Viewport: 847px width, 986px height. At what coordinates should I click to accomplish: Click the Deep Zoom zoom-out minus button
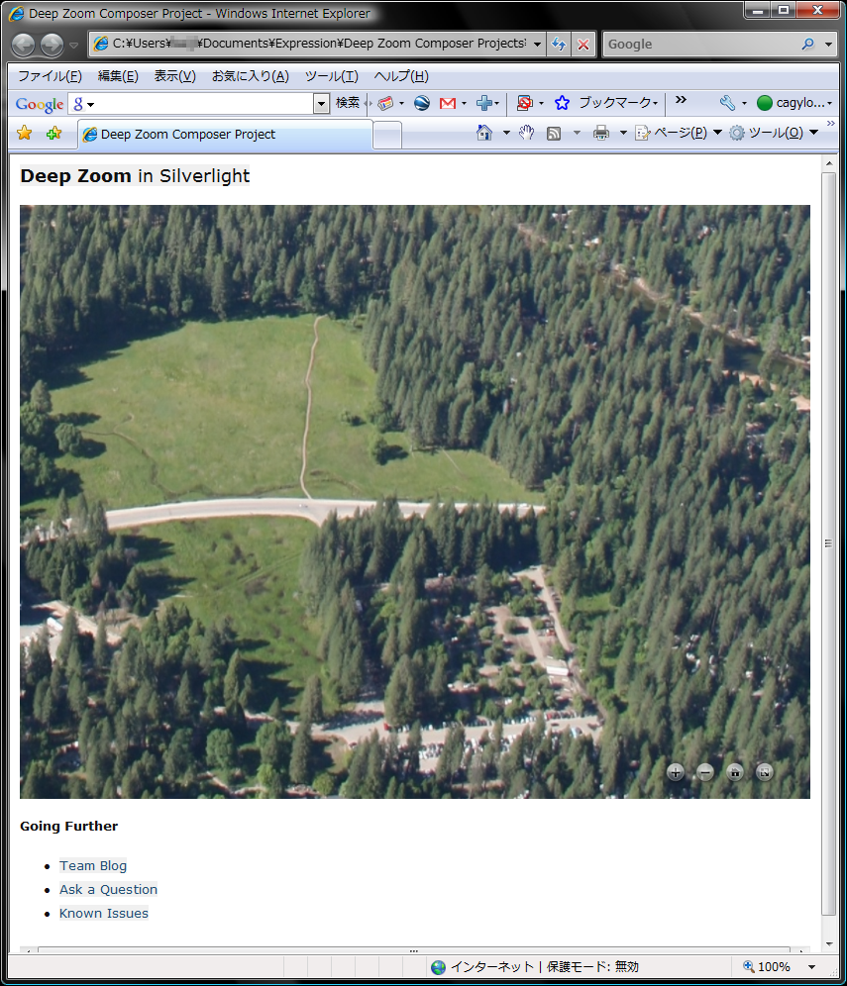point(705,772)
